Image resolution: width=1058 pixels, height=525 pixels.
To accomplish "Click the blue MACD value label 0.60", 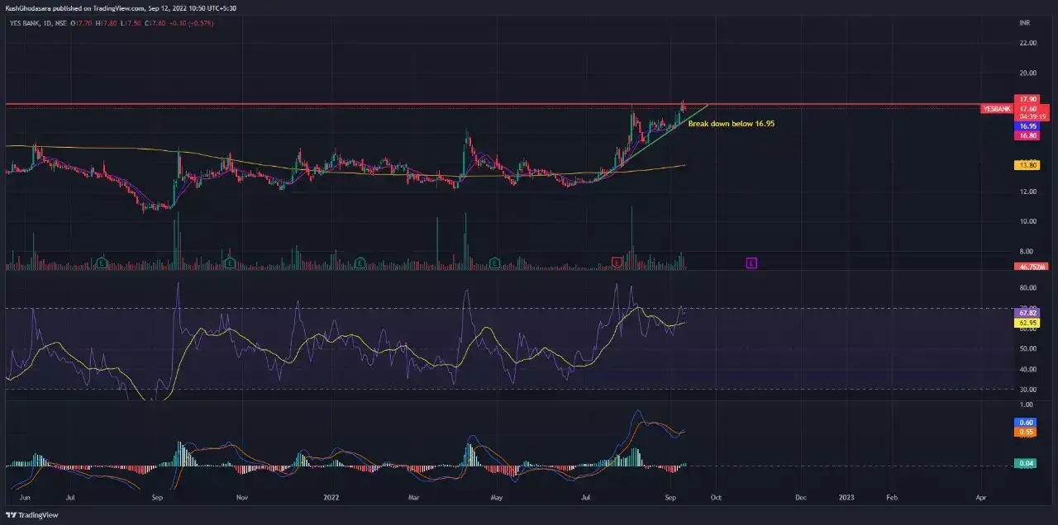I will click(1027, 423).
